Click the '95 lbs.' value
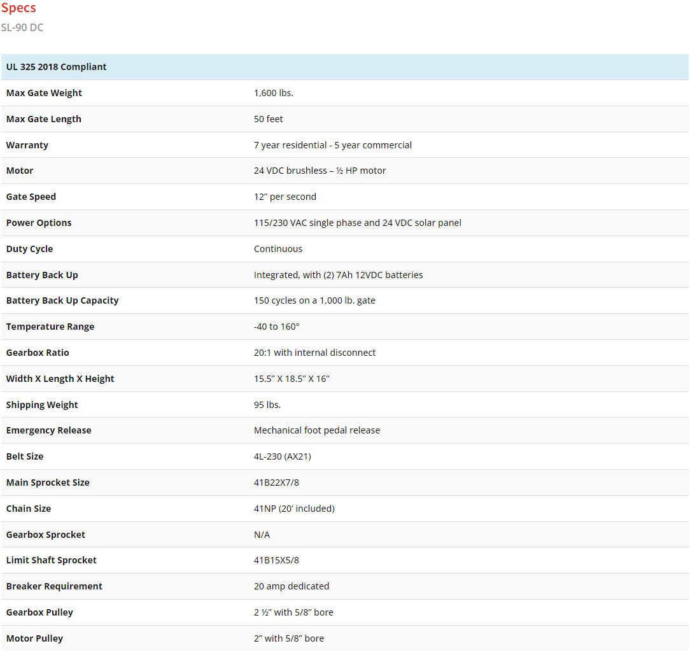 (x=267, y=405)
